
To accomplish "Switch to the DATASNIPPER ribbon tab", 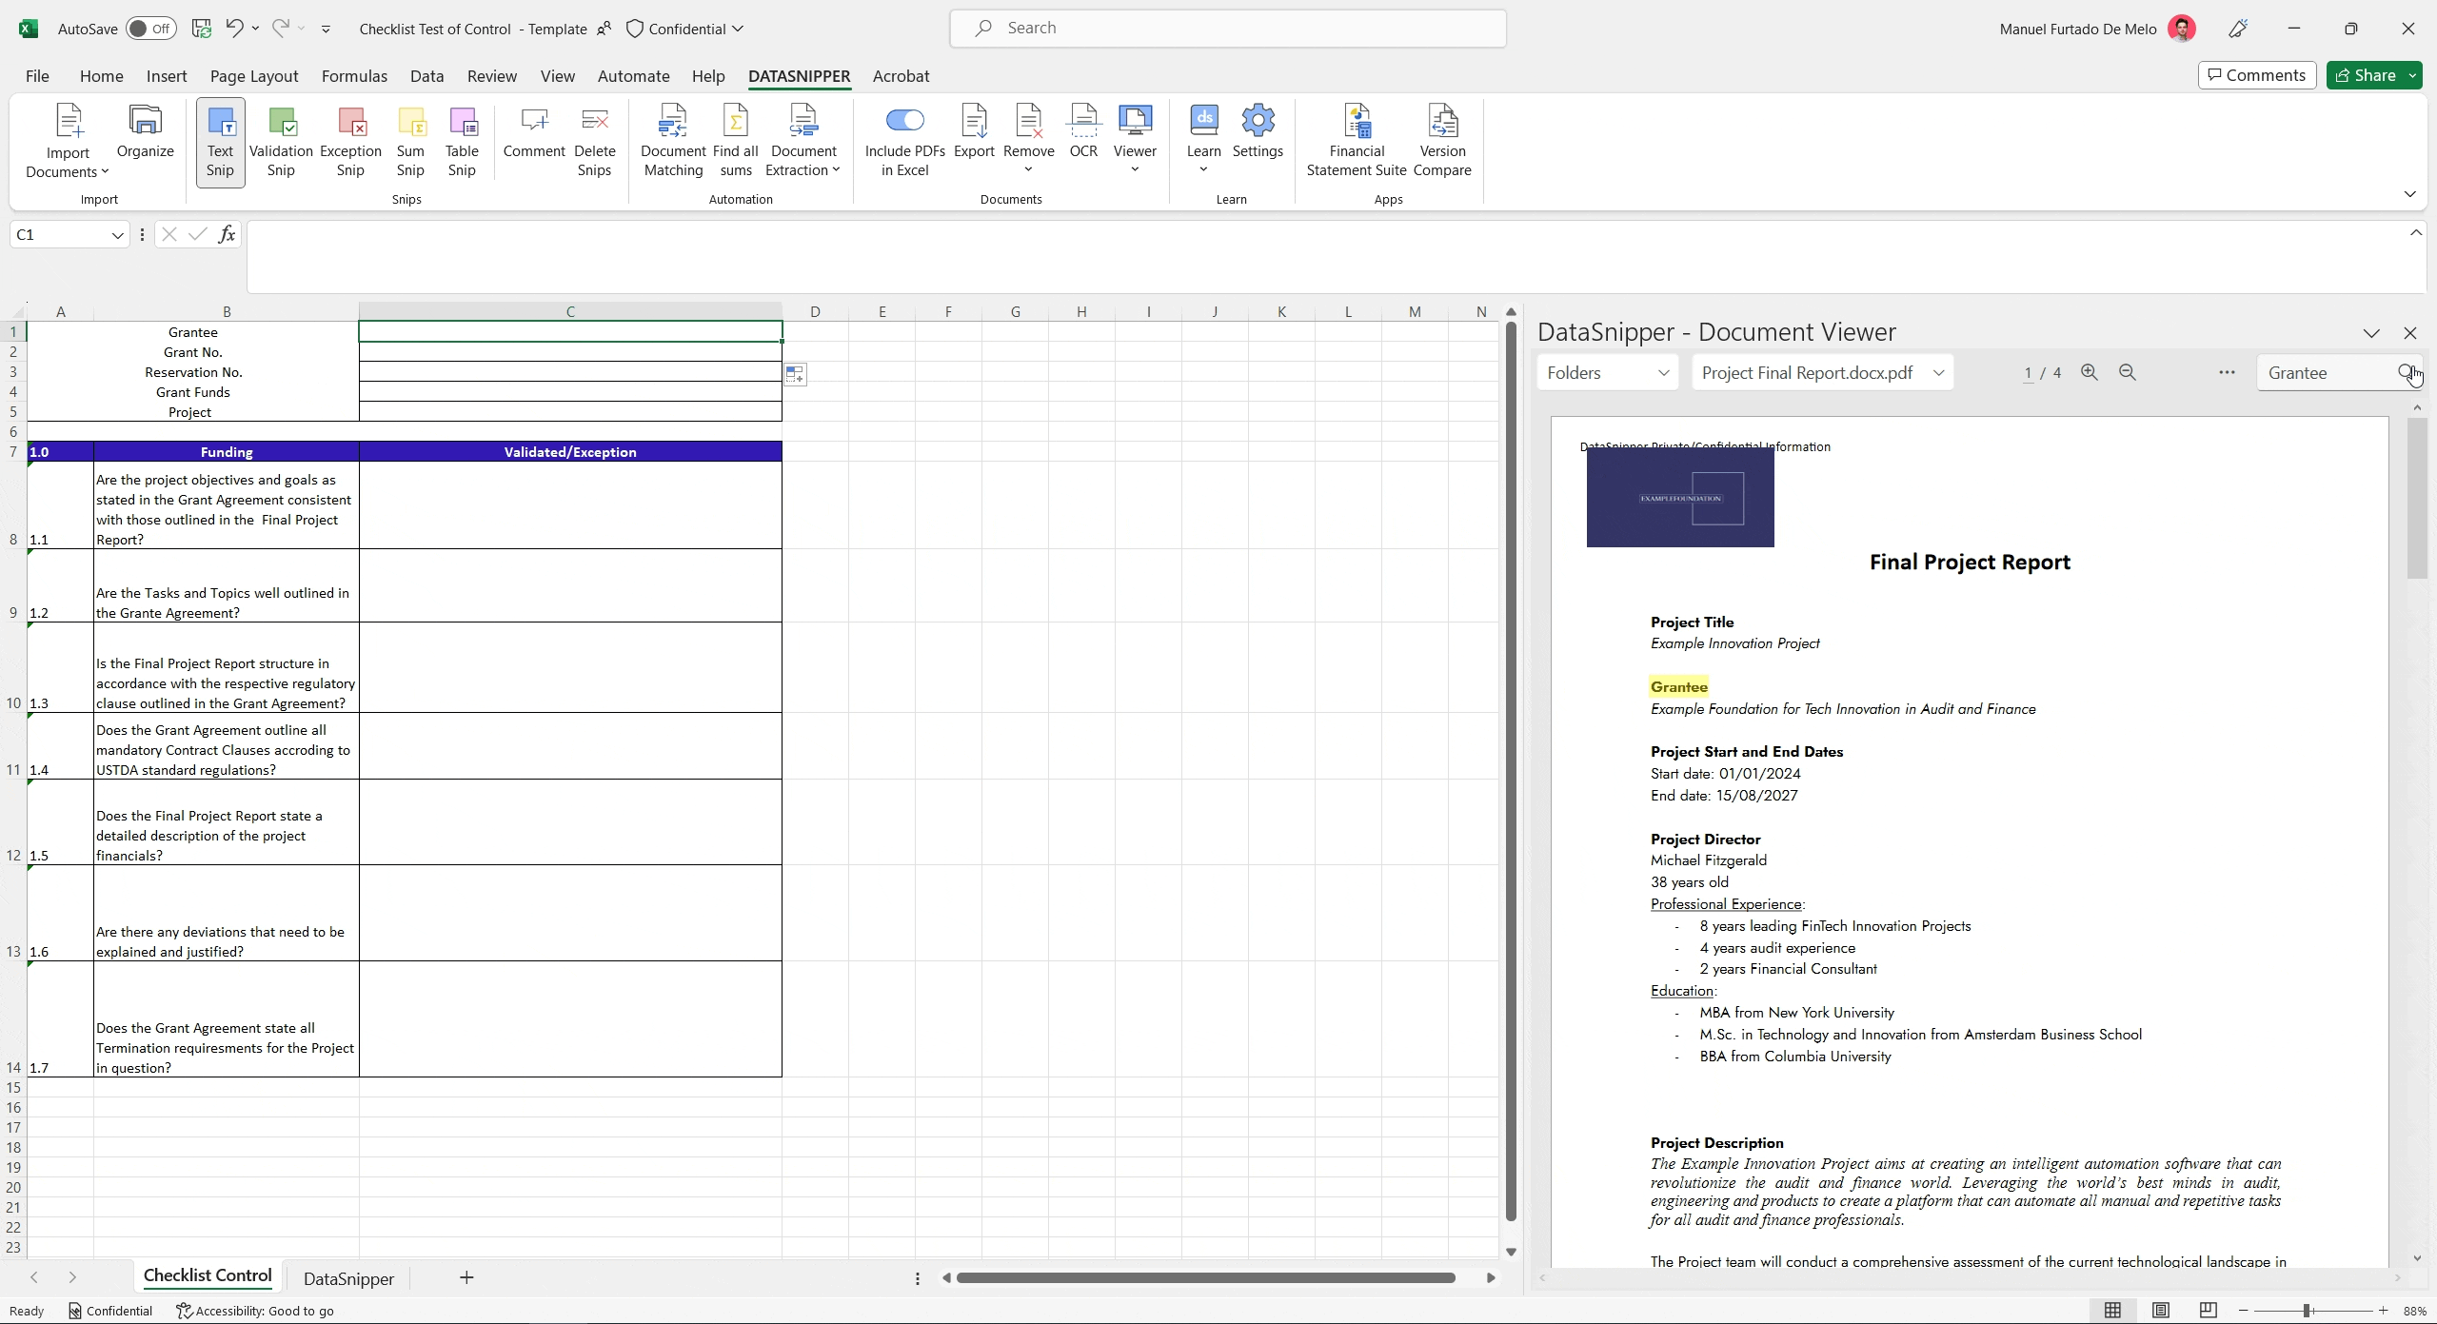I will (x=799, y=76).
